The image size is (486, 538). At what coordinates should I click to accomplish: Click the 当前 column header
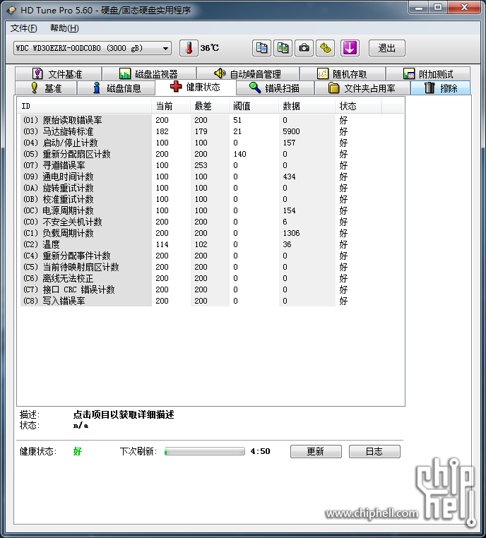coord(171,106)
